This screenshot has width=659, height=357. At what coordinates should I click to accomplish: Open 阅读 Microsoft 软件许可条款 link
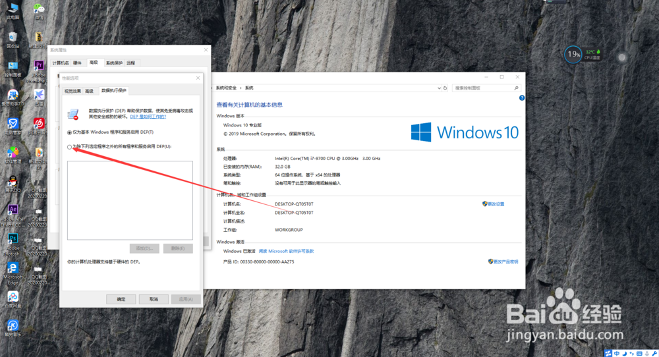[286, 251]
